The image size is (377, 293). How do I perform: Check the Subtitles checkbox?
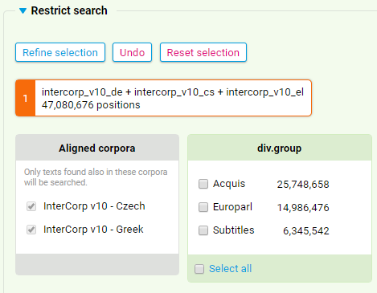click(x=203, y=230)
